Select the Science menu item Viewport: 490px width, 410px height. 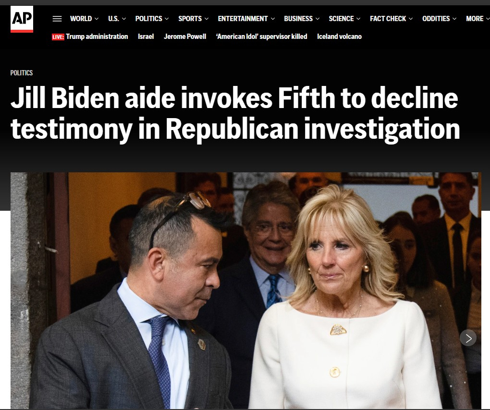tap(341, 19)
